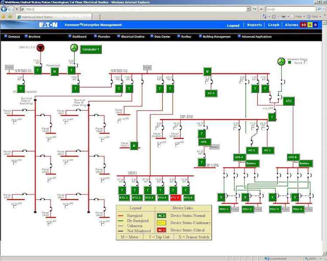Click the gray Battery box beside UPS
The width and height of the screenshot is (327, 261).
(214, 147)
